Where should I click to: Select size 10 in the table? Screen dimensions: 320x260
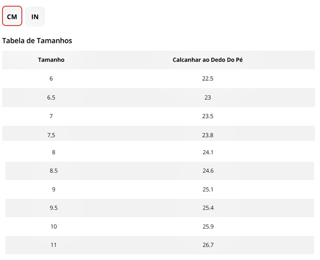[54, 226]
